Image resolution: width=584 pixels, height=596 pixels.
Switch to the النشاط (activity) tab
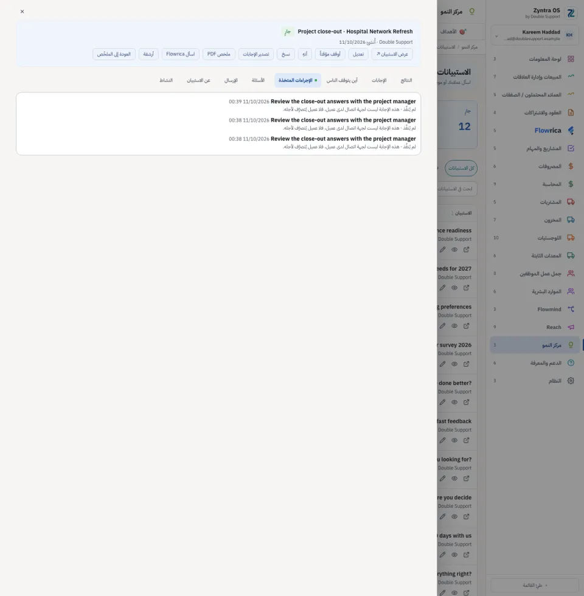click(x=166, y=80)
